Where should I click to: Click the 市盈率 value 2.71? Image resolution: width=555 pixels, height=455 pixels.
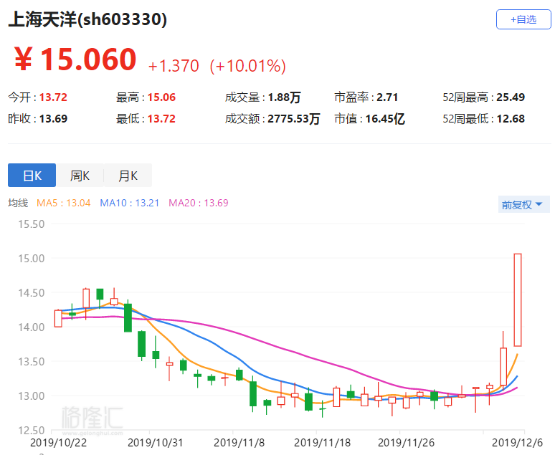(x=387, y=97)
